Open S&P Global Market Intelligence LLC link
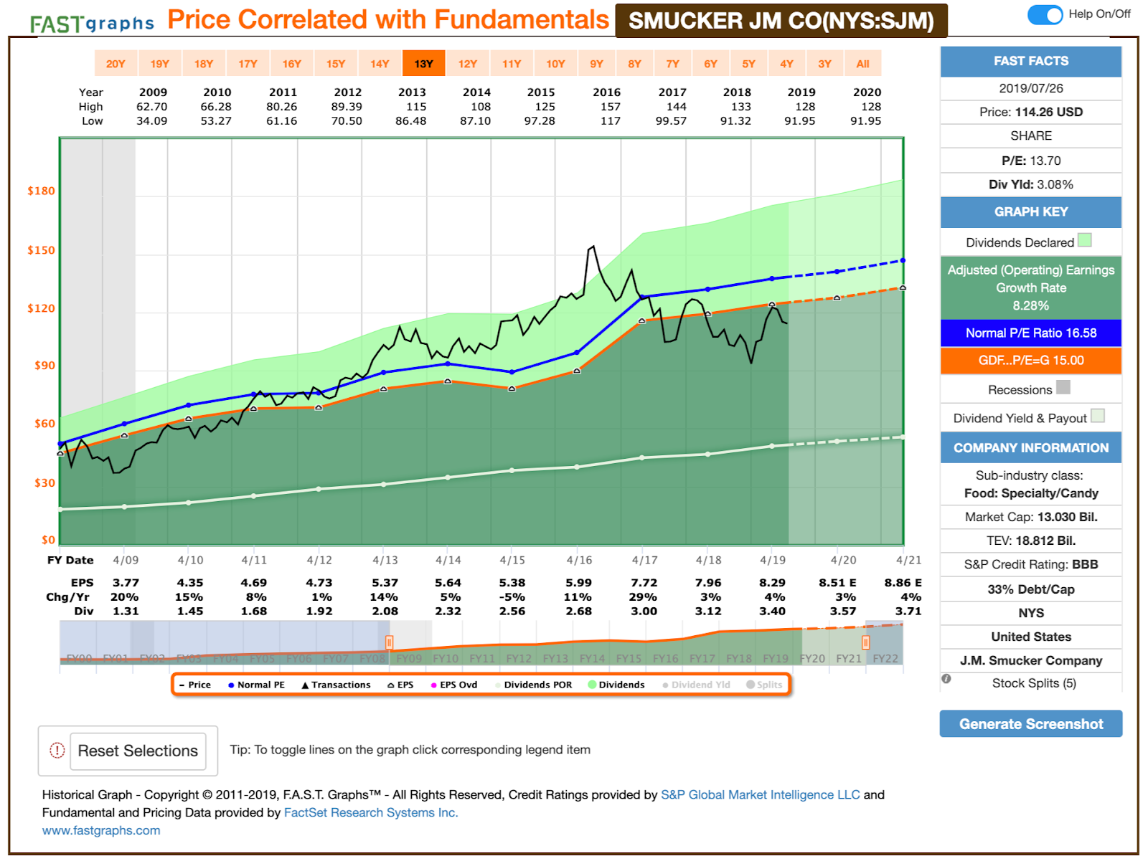 pyautogui.click(x=761, y=794)
